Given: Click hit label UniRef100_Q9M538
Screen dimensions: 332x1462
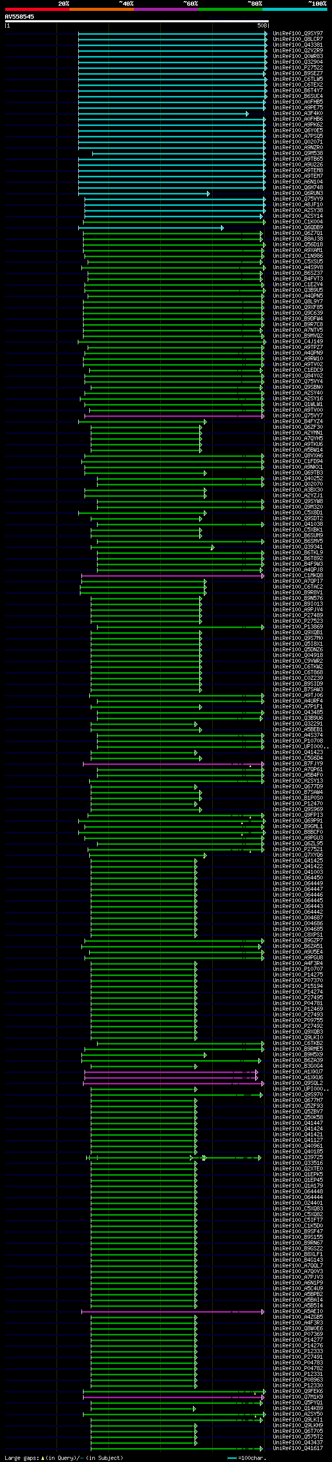Looking at the screenshot, I should pos(298,153).
